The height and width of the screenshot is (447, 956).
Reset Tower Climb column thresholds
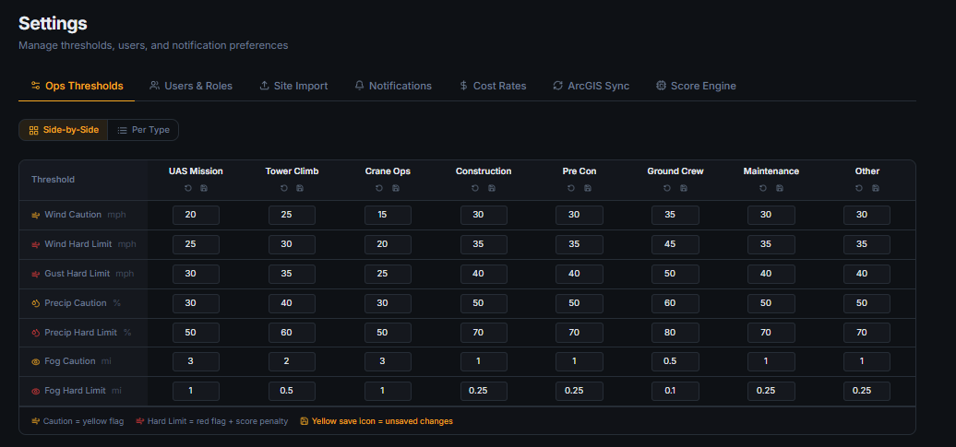(284, 188)
